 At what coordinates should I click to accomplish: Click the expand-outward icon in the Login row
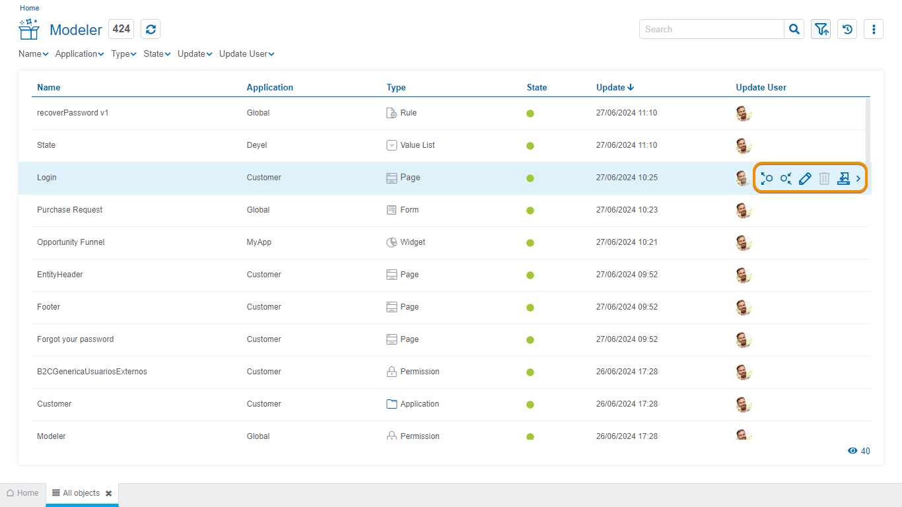(x=767, y=178)
